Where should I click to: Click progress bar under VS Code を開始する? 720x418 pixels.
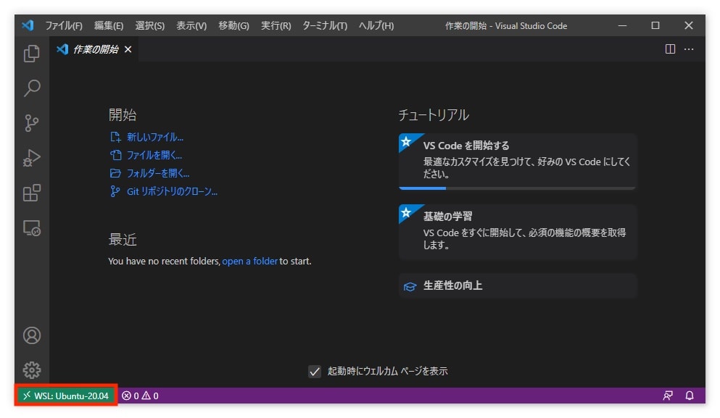click(x=517, y=188)
